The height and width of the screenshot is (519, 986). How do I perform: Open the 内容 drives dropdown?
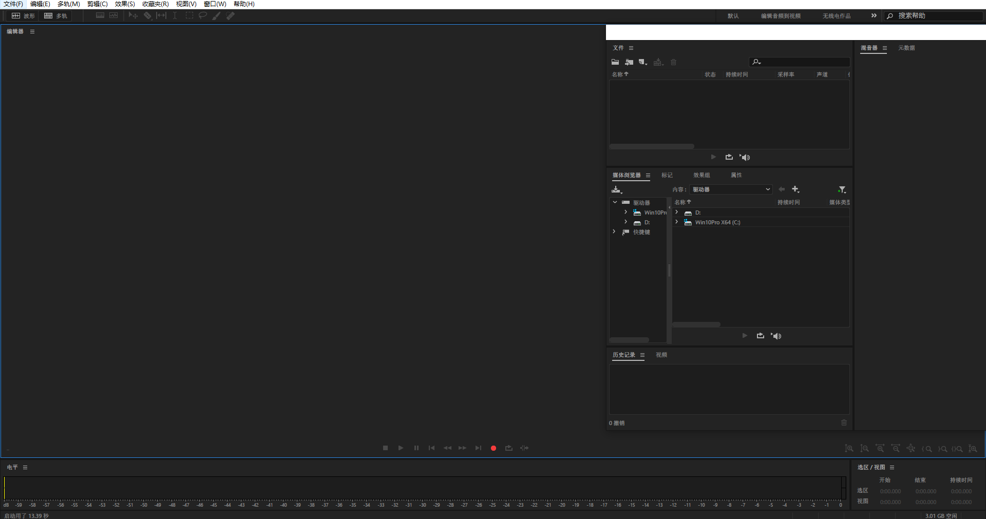[x=730, y=189]
